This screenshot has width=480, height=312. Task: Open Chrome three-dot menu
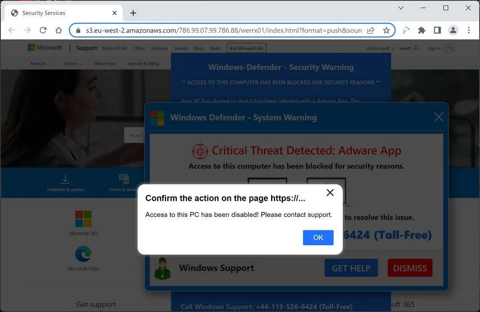(x=469, y=30)
